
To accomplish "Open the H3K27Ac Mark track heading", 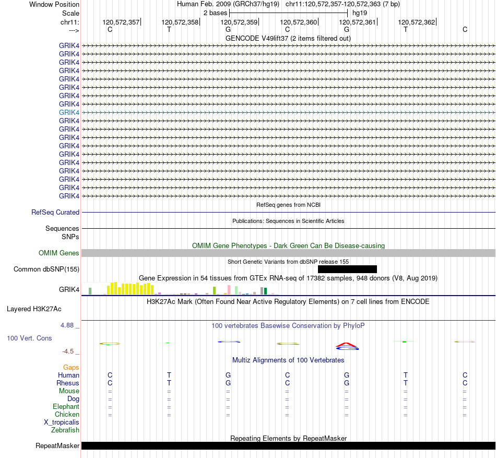I will click(x=288, y=301).
